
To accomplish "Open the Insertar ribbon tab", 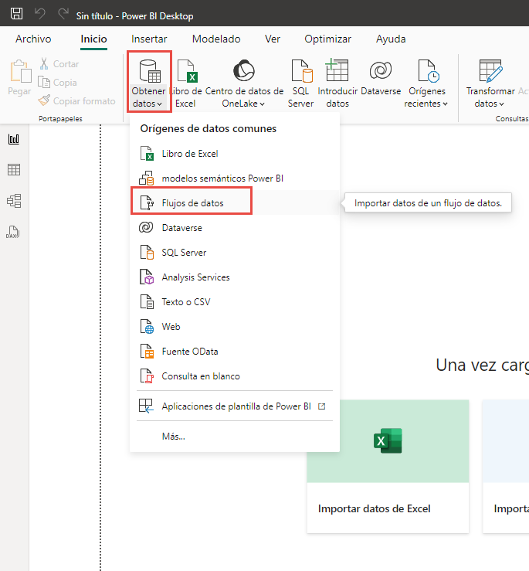I will (149, 39).
